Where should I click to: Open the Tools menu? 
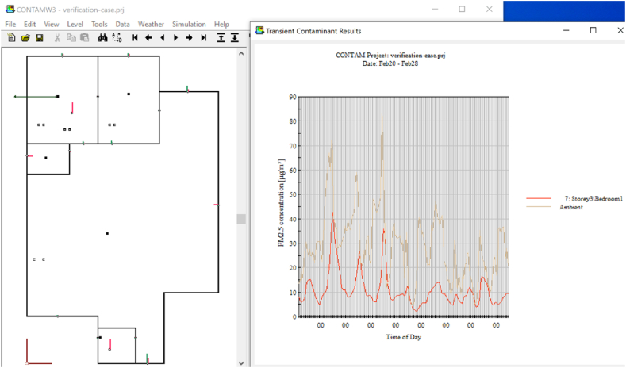(99, 25)
